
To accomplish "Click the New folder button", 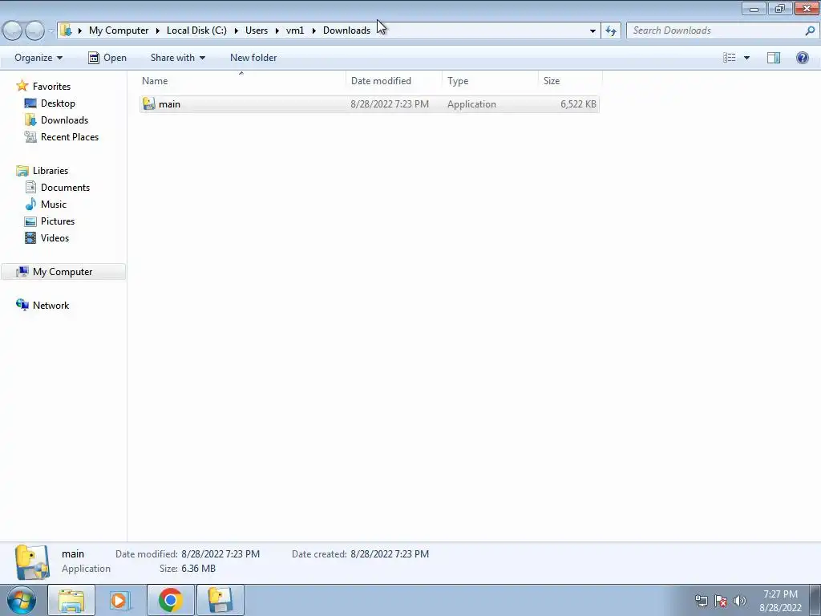I will point(253,58).
